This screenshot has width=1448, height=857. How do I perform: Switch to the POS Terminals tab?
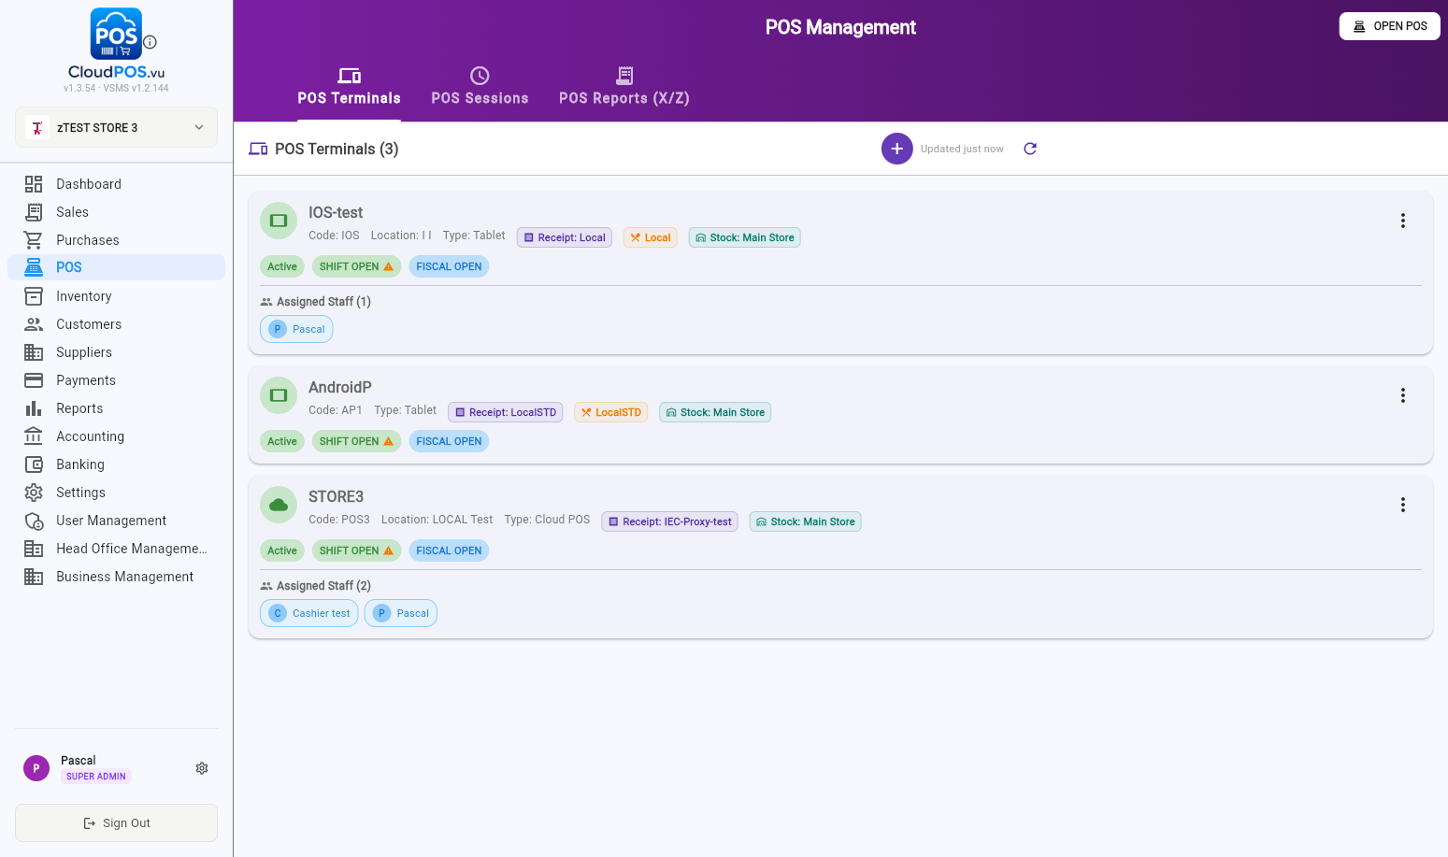click(349, 87)
